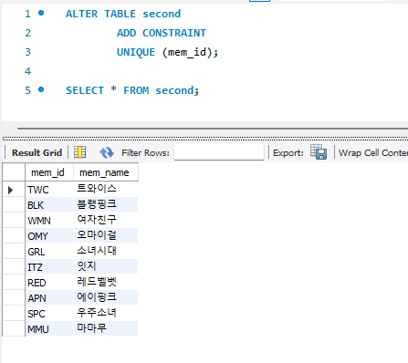Image resolution: width=408 pixels, height=363 pixels.
Task: Click the statement marker dot on line 1
Action: tap(41, 13)
